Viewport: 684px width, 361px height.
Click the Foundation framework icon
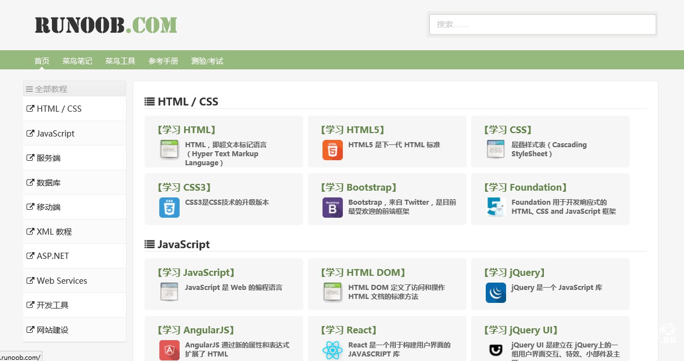[496, 207]
